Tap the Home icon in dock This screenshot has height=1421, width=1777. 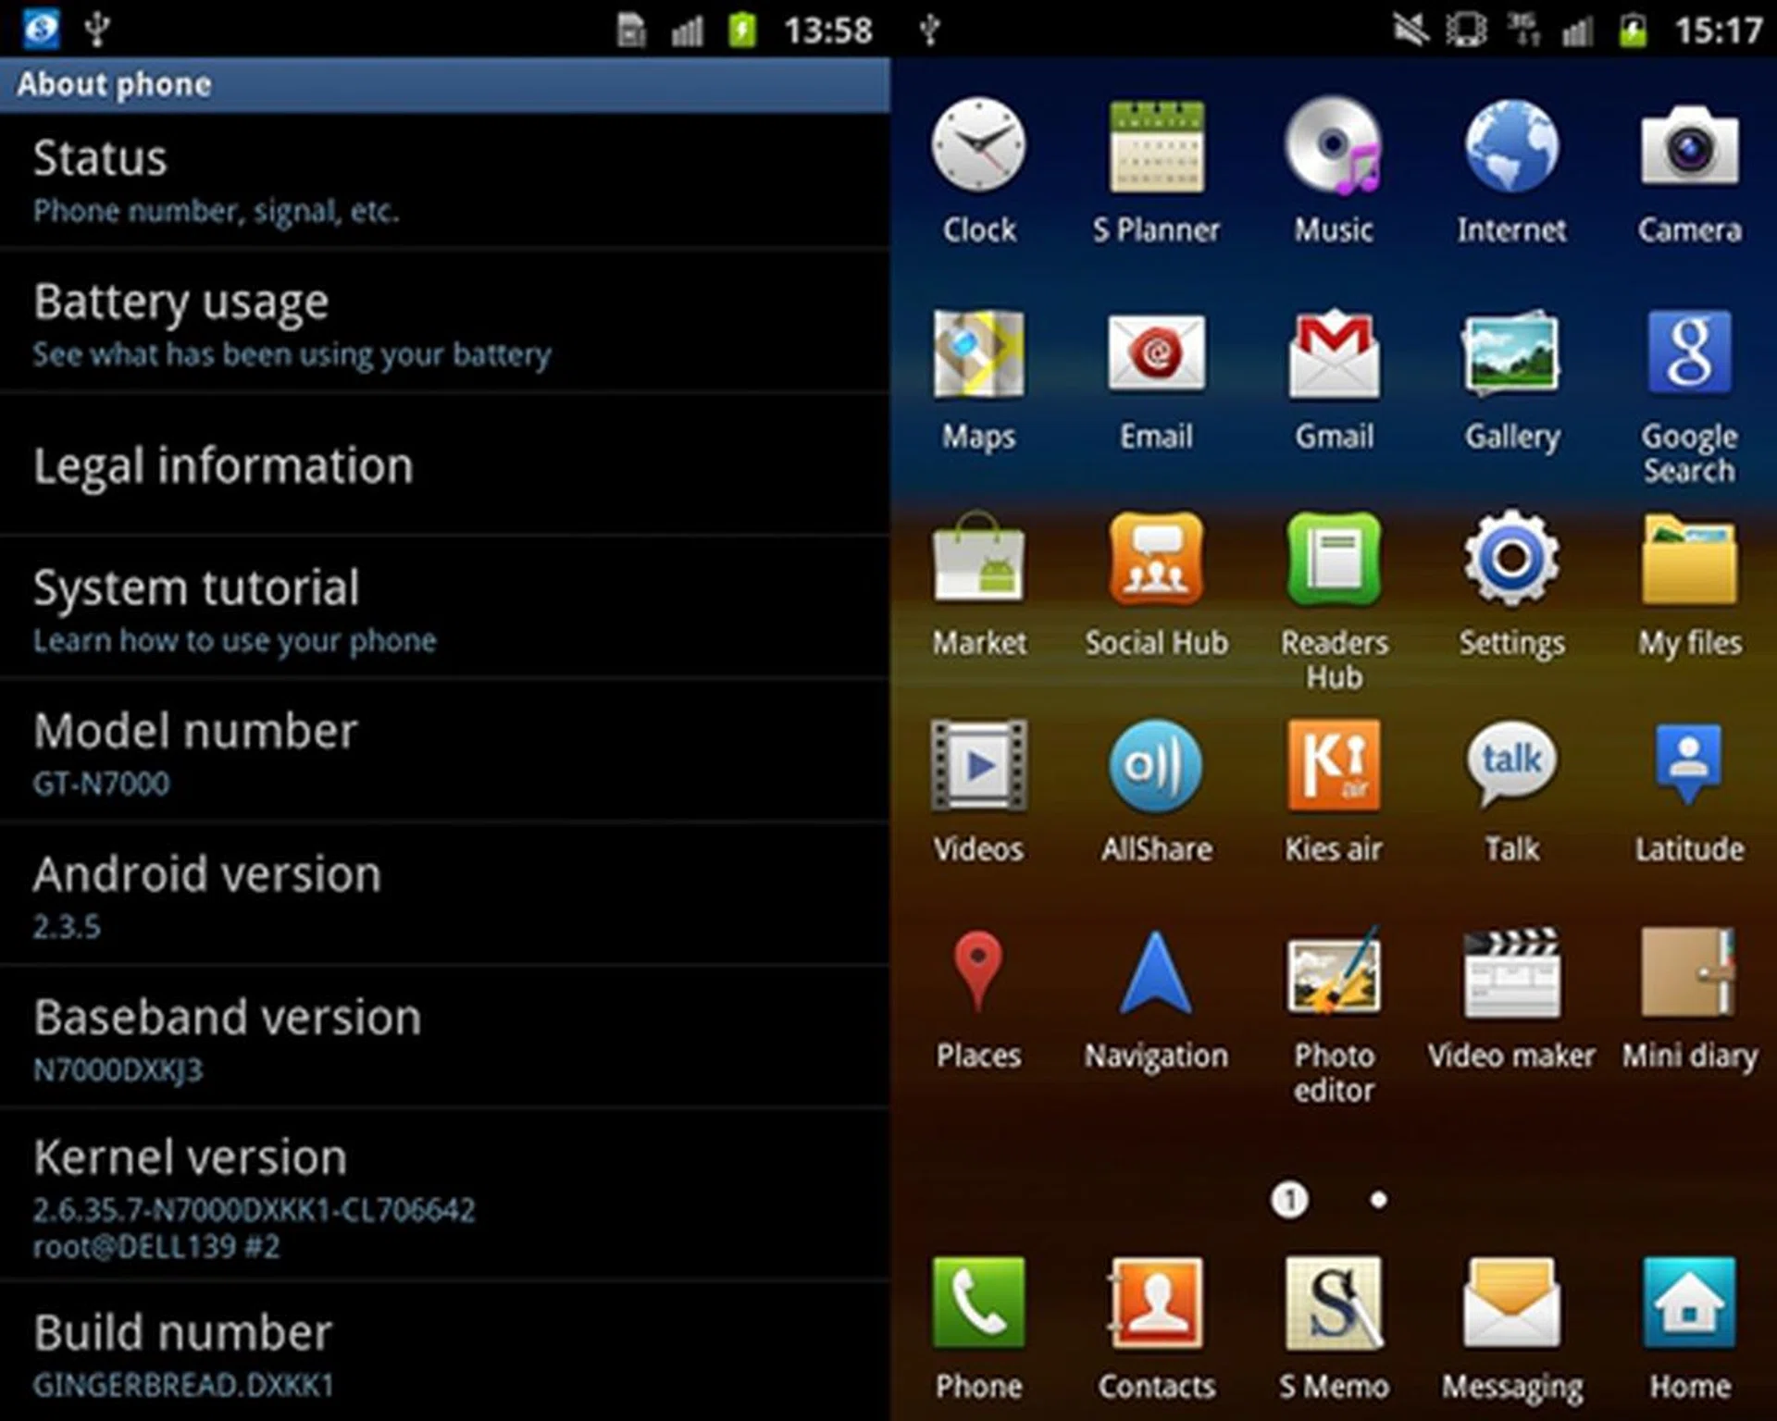click(1689, 1304)
